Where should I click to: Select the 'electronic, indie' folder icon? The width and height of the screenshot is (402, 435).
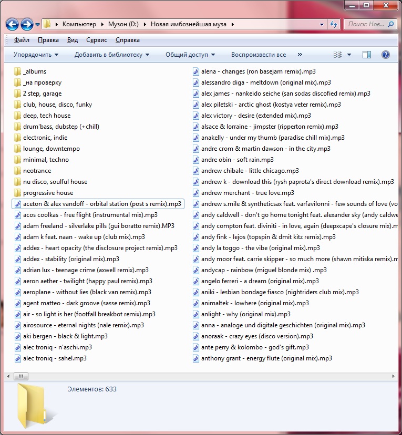point(17,138)
